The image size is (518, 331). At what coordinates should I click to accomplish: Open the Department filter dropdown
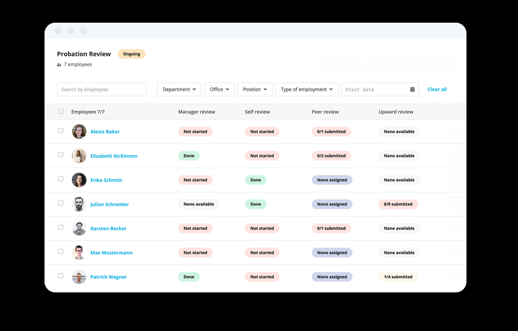point(179,89)
